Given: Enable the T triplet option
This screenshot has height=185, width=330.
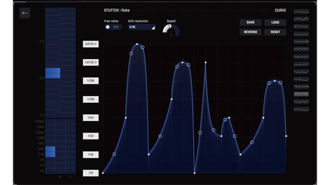Looking at the screenshot, I should [x=71, y=177].
